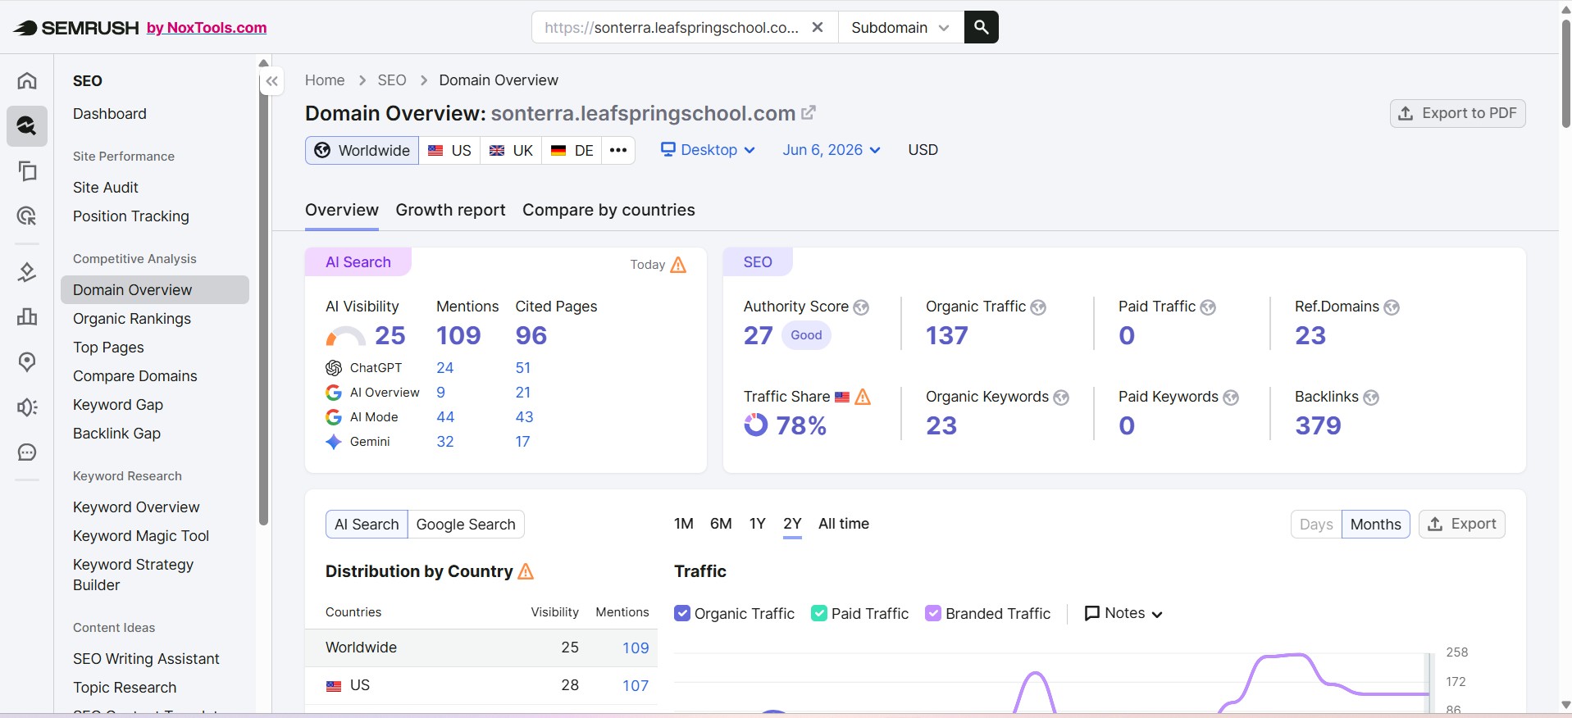This screenshot has width=1572, height=718.
Task: Open the megaphone icon in left rail
Action: click(x=27, y=407)
